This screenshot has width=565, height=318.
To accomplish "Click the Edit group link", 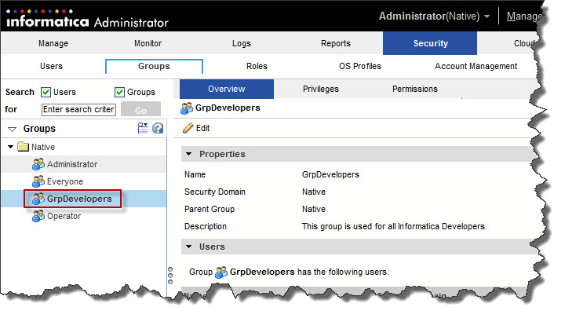I will pyautogui.click(x=202, y=128).
